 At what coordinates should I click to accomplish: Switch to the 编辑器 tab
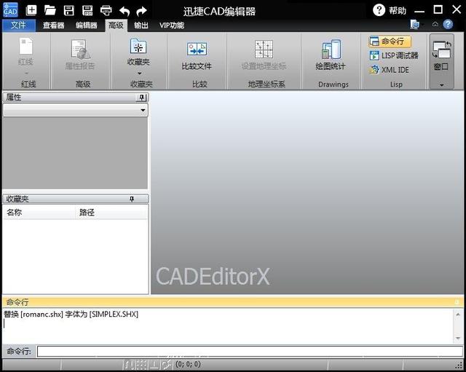87,25
